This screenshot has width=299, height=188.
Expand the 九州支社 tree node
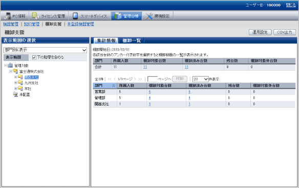pos(16,83)
